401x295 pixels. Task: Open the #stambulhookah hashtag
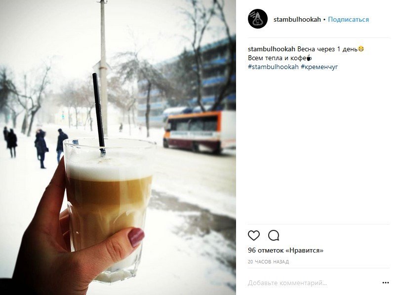click(273, 67)
